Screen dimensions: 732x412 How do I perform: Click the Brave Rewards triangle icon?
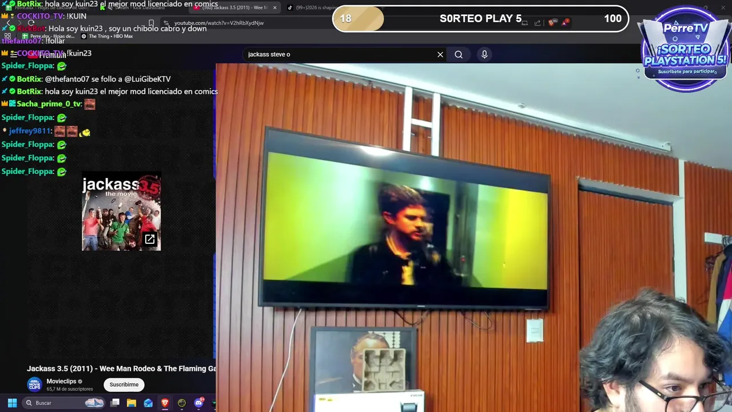(566, 23)
